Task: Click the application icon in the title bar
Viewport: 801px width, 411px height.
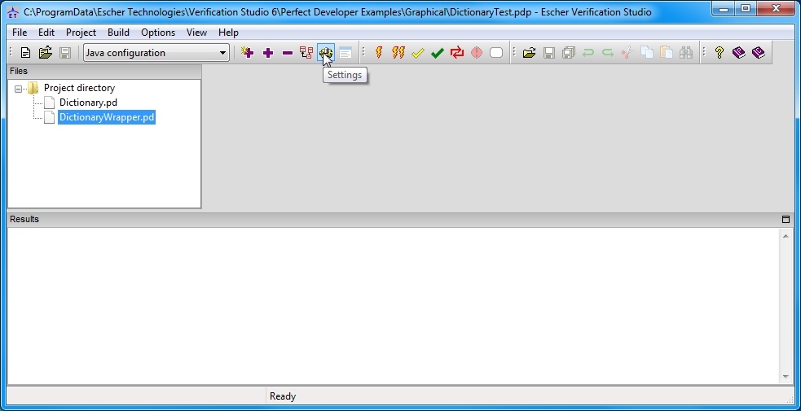Action: click(x=13, y=11)
